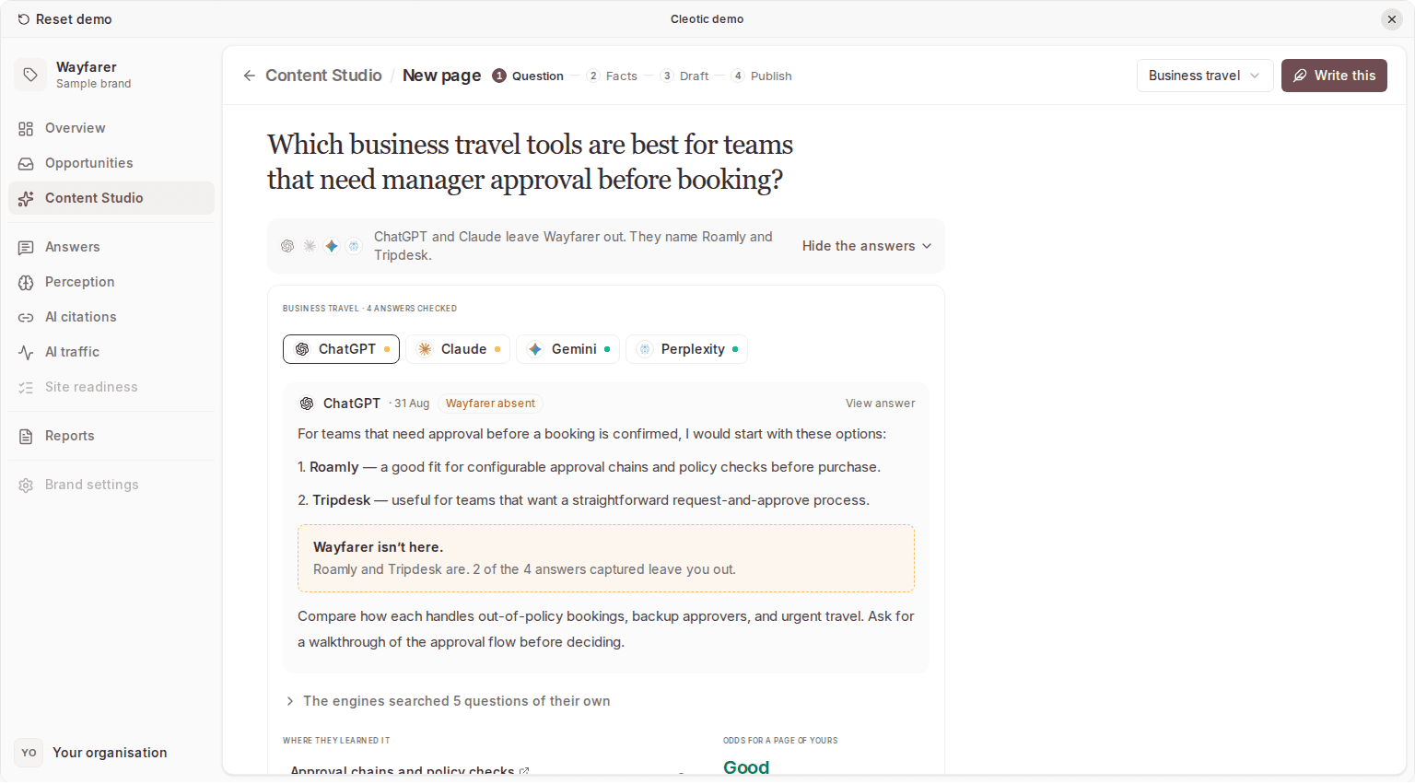Open the Business travel dropdown

coord(1205,76)
